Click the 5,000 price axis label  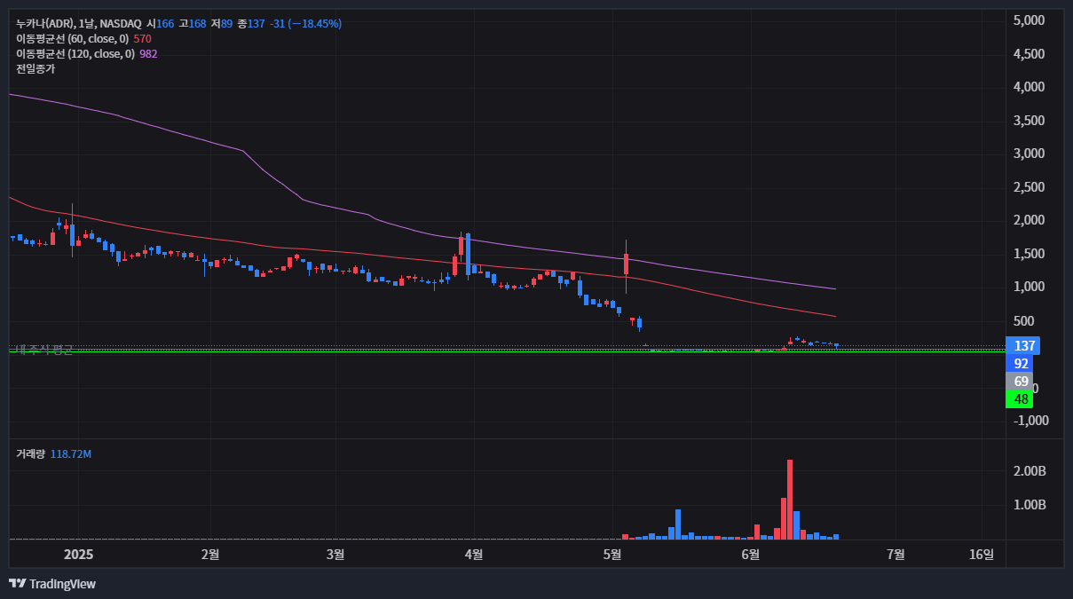point(1029,20)
